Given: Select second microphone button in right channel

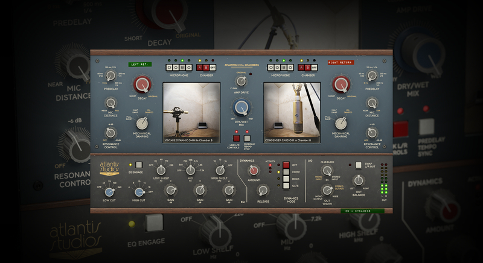Looking at the screenshot, I should (277, 68).
